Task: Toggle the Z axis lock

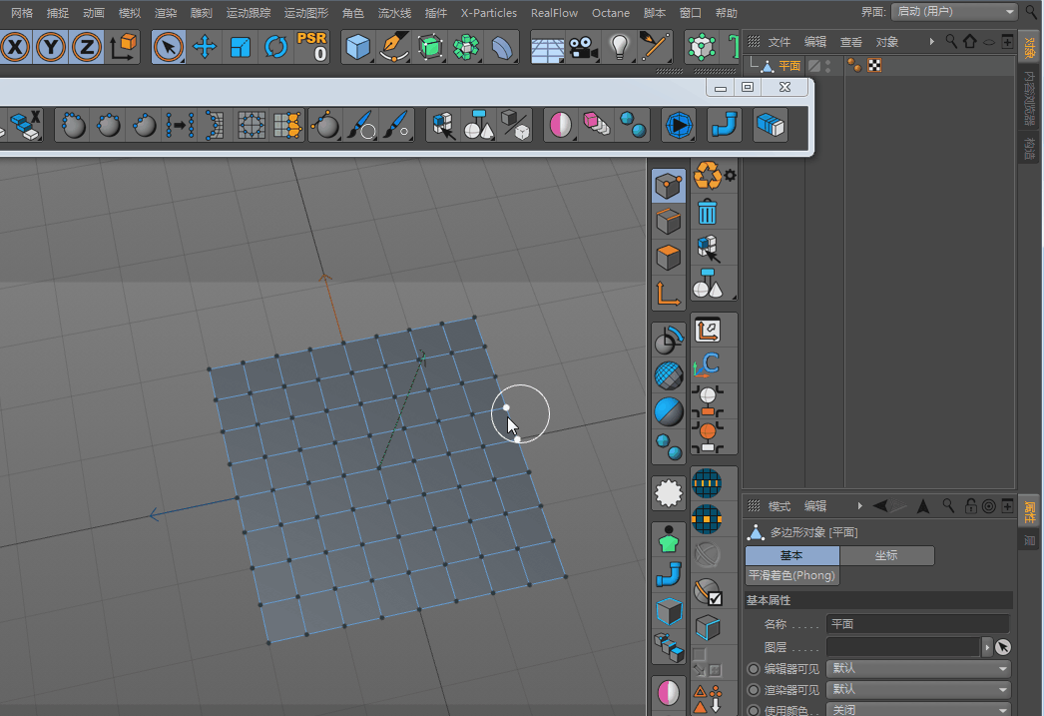Action: point(87,47)
